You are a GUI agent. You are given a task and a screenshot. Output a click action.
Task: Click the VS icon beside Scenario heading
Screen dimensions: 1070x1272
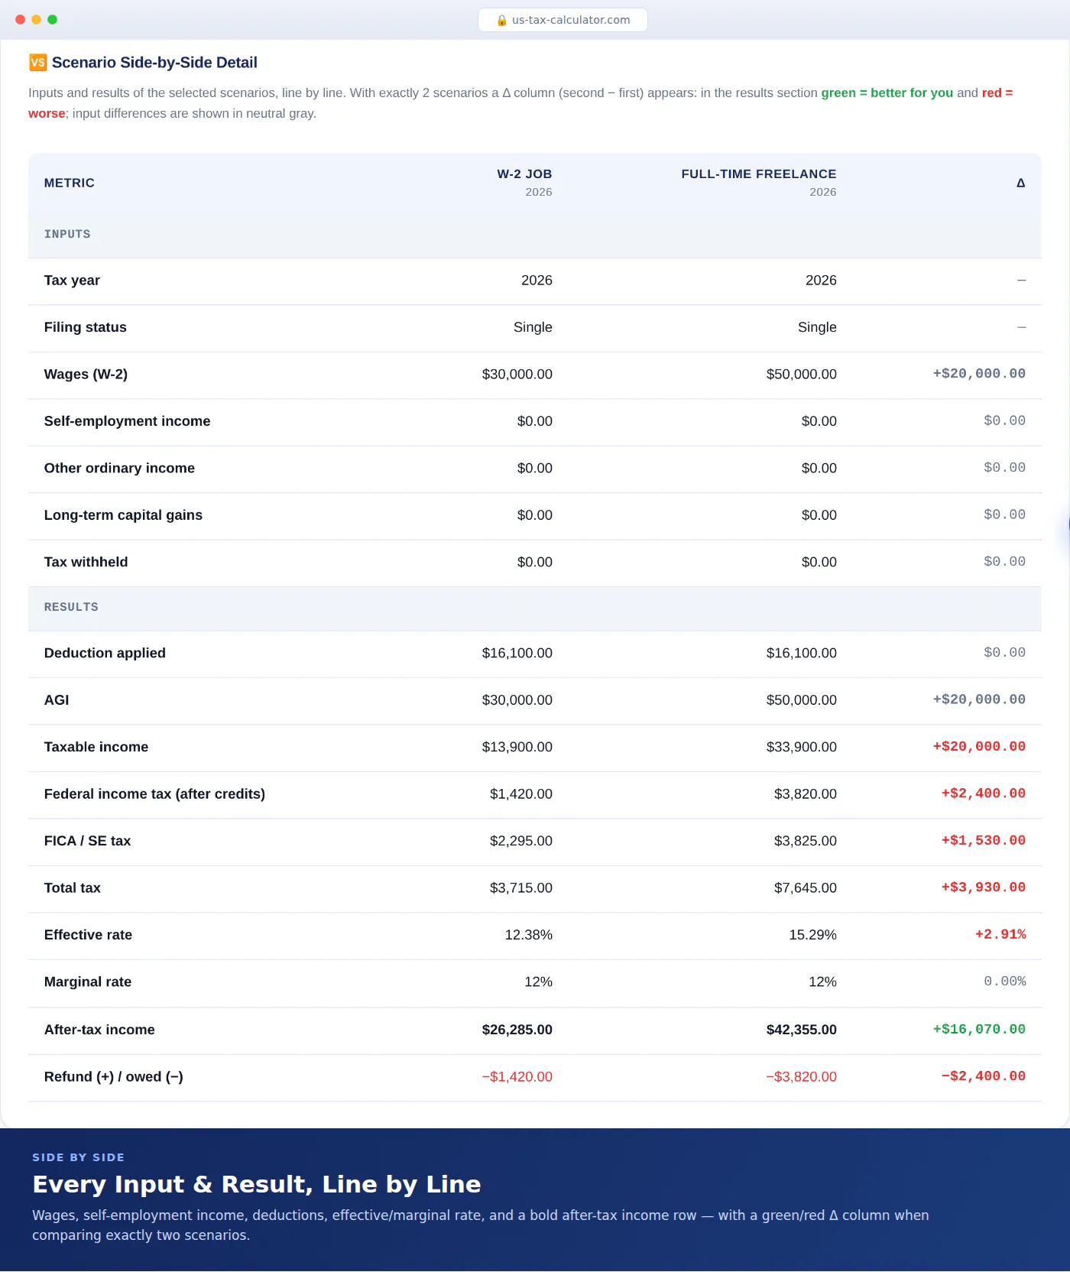(37, 63)
